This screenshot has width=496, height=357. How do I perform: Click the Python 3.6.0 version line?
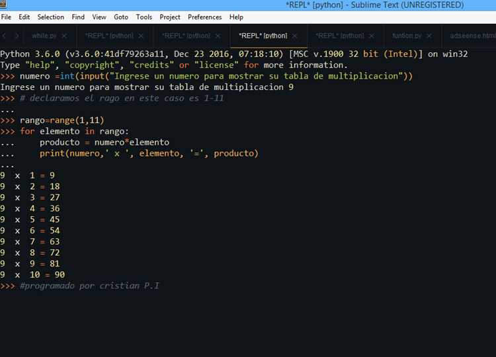pyautogui.click(x=233, y=54)
